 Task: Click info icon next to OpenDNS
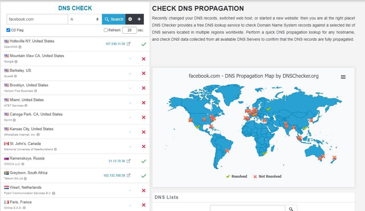tap(20, 47)
